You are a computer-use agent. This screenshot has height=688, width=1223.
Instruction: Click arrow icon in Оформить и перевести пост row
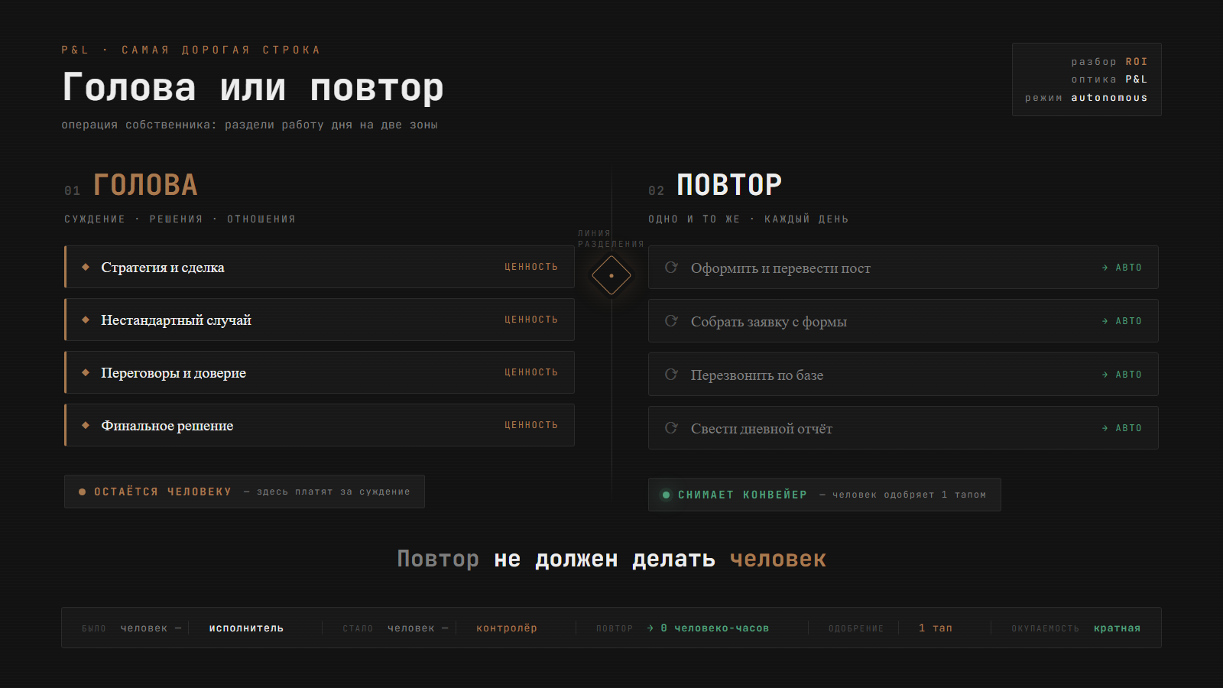pyautogui.click(x=1105, y=268)
